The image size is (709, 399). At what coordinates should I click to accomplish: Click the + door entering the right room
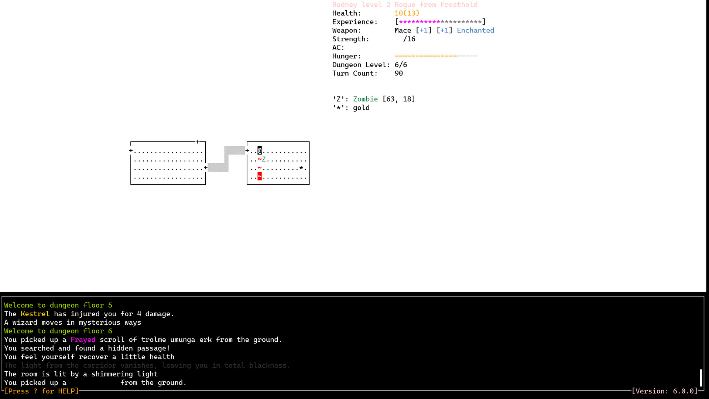[x=247, y=151]
